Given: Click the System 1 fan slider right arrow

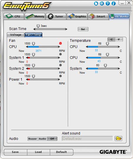Looking at the screenshot, I should [x=59, y=58].
